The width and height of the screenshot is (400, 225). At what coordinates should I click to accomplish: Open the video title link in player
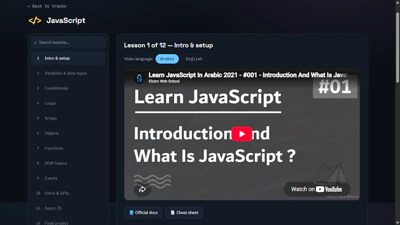point(247,75)
